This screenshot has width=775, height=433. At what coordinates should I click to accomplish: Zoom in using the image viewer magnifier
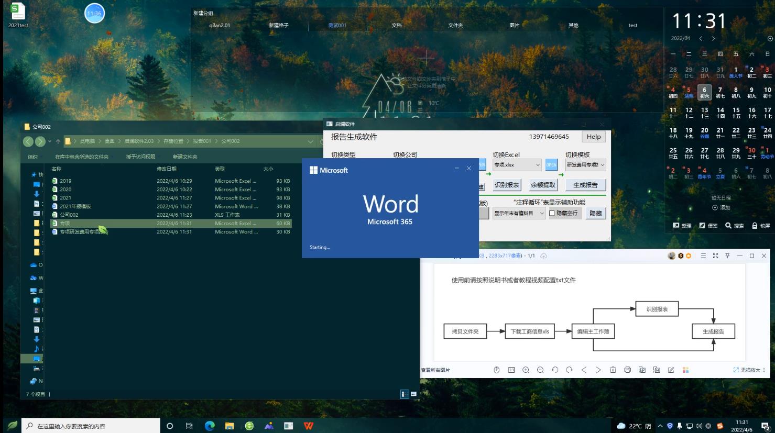(x=526, y=370)
